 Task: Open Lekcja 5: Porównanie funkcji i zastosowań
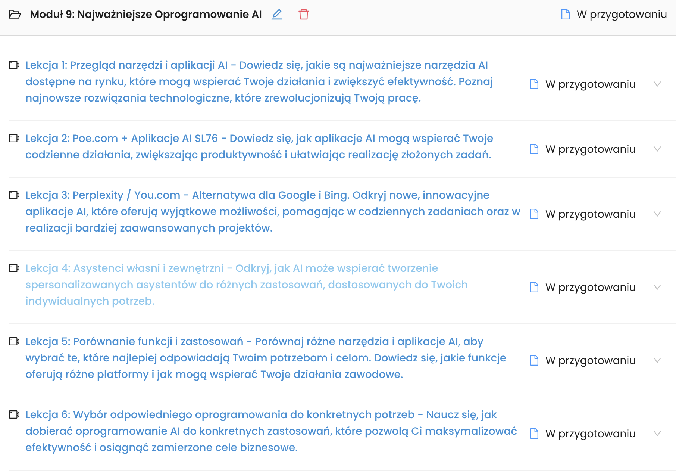point(266,358)
